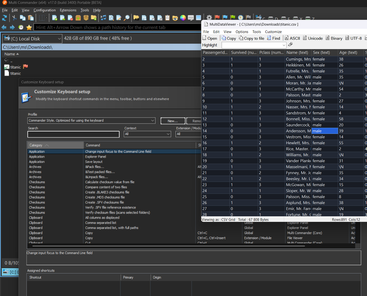Click the folder size KB icon
Viewport: 367px width, 296px height.
pos(136,18)
